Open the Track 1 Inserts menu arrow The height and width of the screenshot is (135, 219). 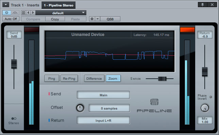coord(6,5)
